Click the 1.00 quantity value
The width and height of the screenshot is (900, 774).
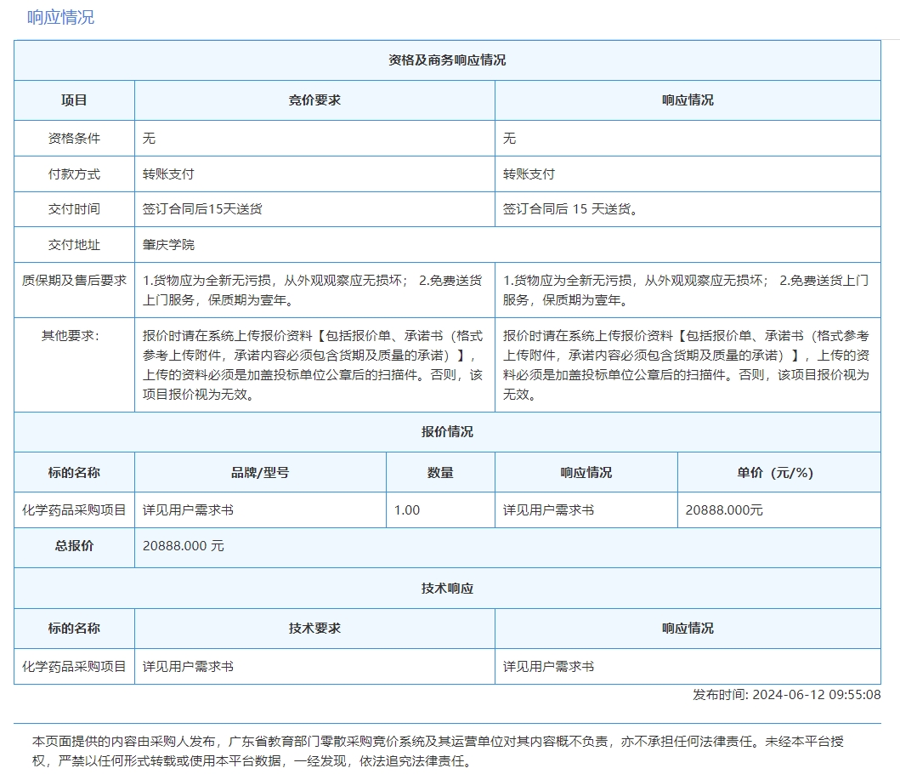click(x=407, y=510)
